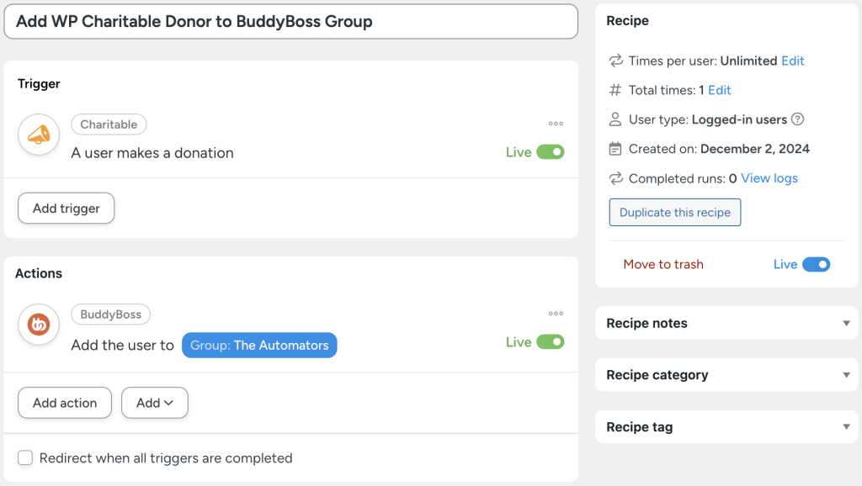Toggle the BuddyBoss action's Live switch
This screenshot has height=486, width=862.
click(551, 342)
